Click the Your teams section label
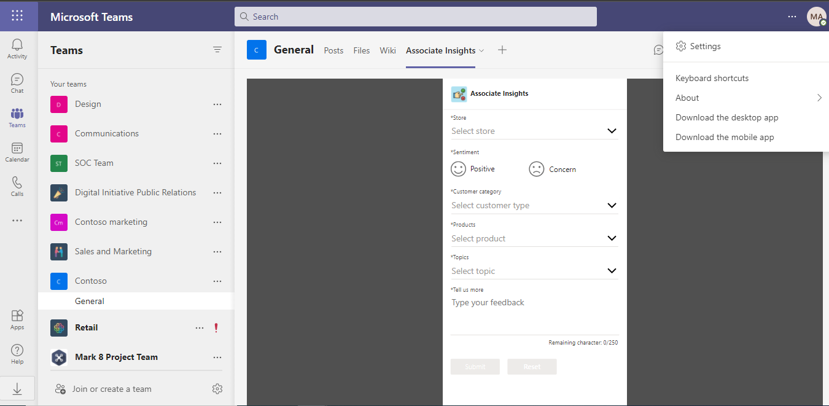 (x=68, y=84)
